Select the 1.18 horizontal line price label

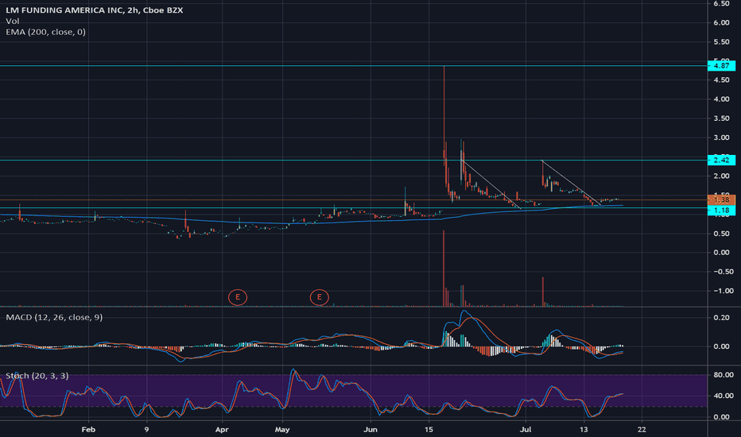point(721,211)
